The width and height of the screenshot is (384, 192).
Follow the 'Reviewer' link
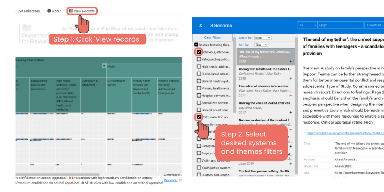coord(171,180)
